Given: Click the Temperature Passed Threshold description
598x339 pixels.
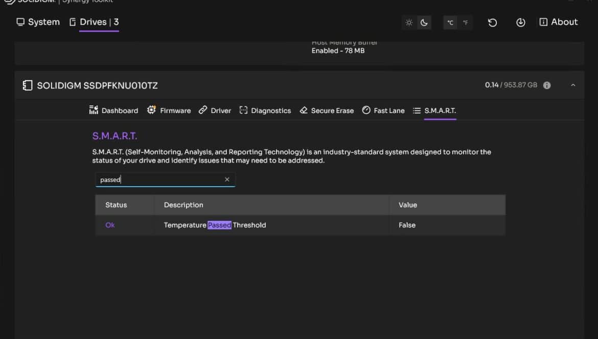Looking at the screenshot, I should pos(215,225).
